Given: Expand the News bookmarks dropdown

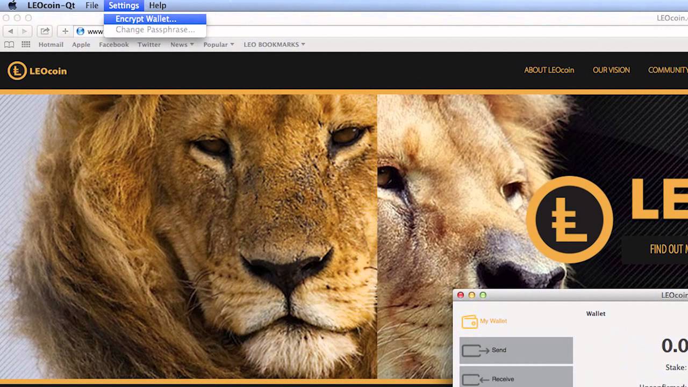Looking at the screenshot, I should click(x=182, y=45).
